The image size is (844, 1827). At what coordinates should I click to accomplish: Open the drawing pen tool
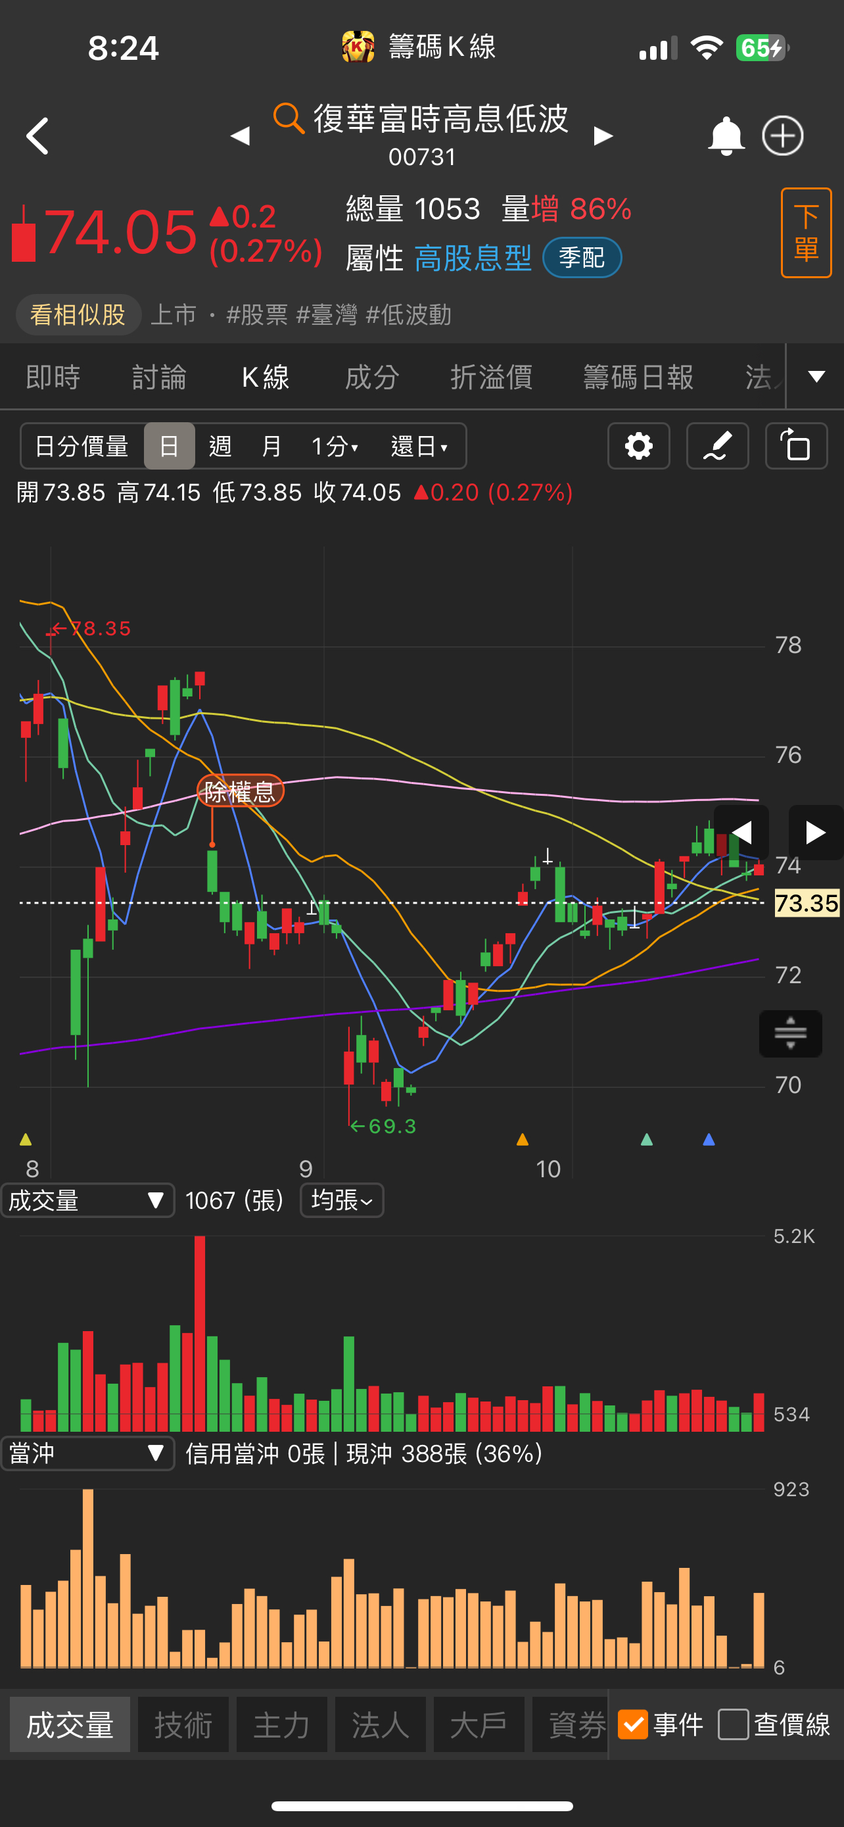717,446
